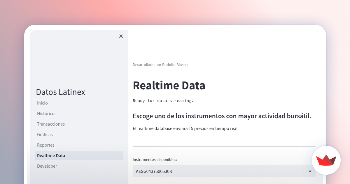
Task: Click the dropdown arrow next to AESG0437500530R
Action: (x=310, y=171)
